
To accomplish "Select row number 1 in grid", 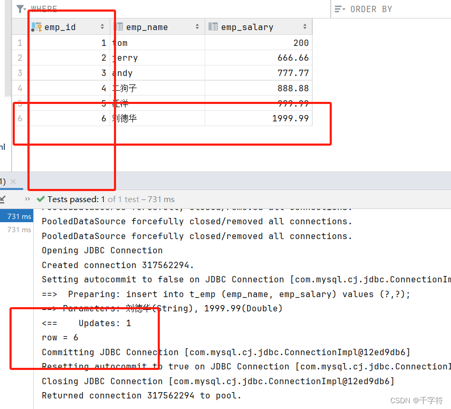I will pyautogui.click(x=20, y=43).
